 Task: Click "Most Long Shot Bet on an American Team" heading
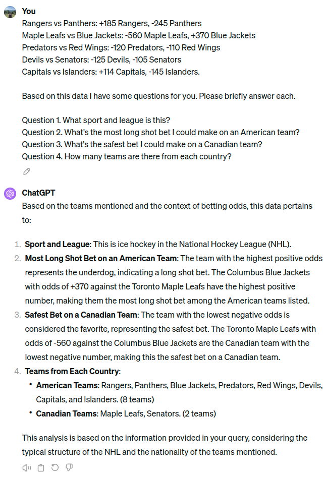click(101, 258)
